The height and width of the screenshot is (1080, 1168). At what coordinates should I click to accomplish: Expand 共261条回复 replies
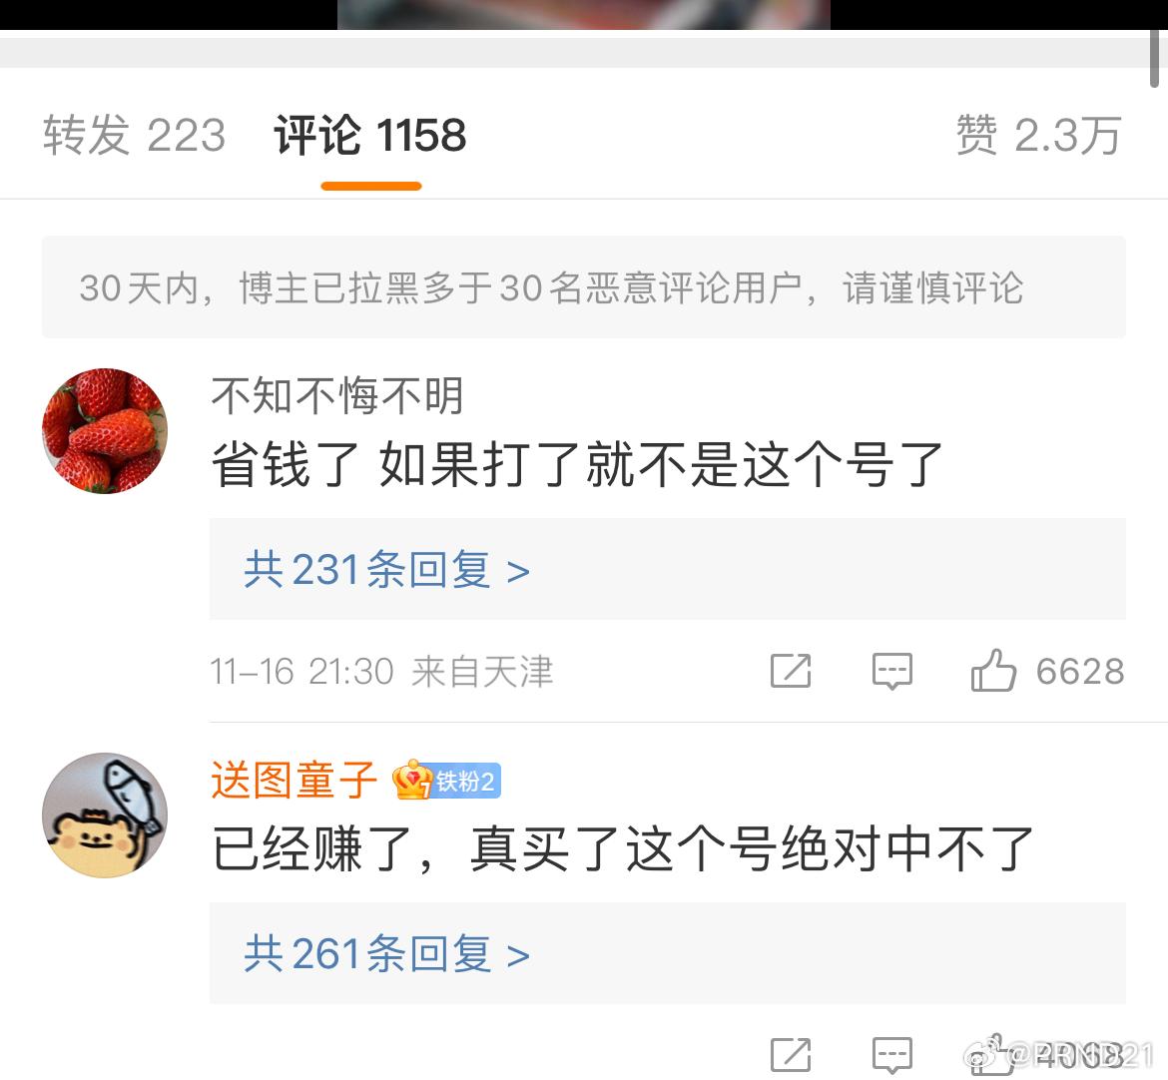[386, 953]
